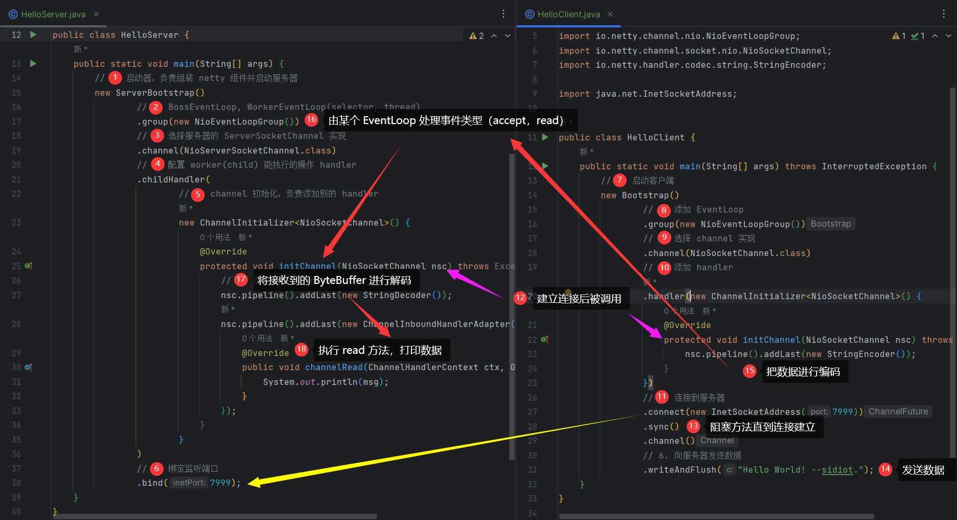Click the ChannelFuture inlay type hint

[x=898, y=412]
